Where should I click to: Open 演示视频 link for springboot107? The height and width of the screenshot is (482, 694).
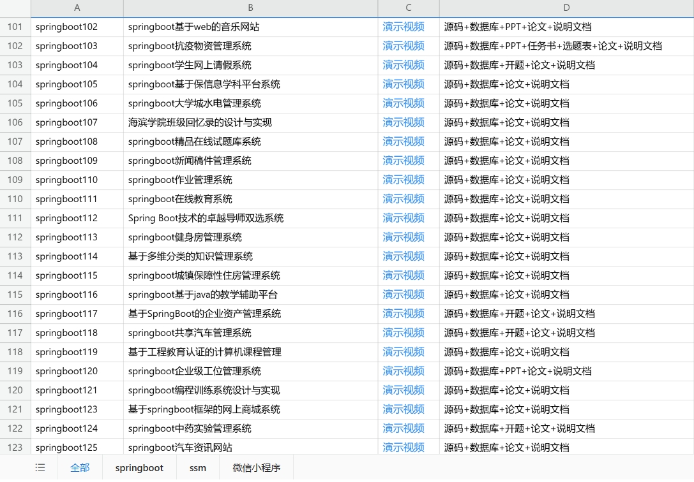click(x=404, y=122)
